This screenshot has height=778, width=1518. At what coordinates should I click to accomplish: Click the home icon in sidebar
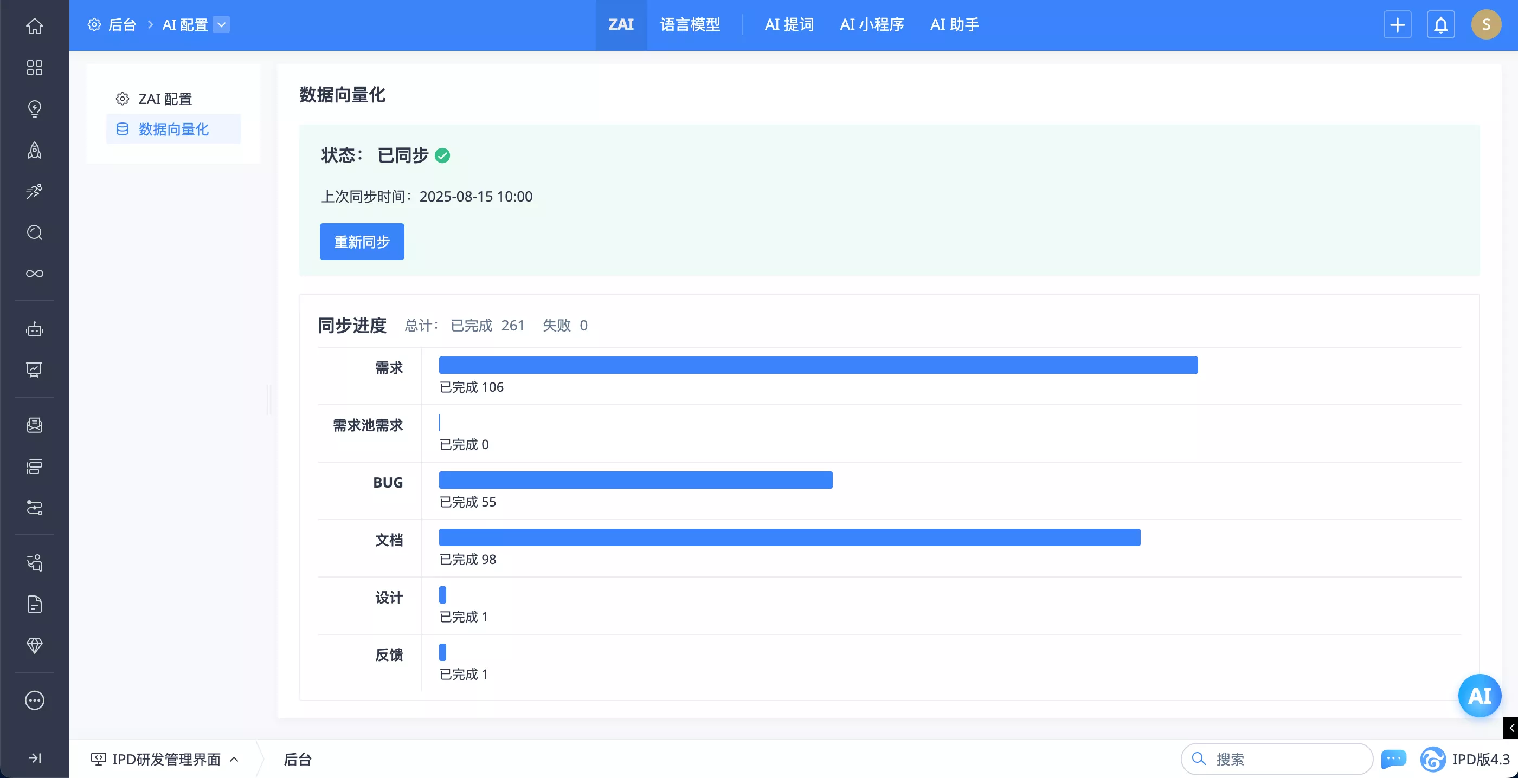point(34,26)
